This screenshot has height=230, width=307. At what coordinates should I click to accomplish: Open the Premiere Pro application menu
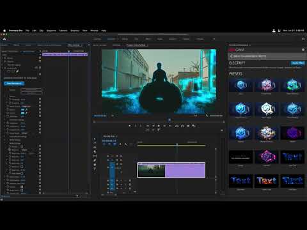point(16,31)
